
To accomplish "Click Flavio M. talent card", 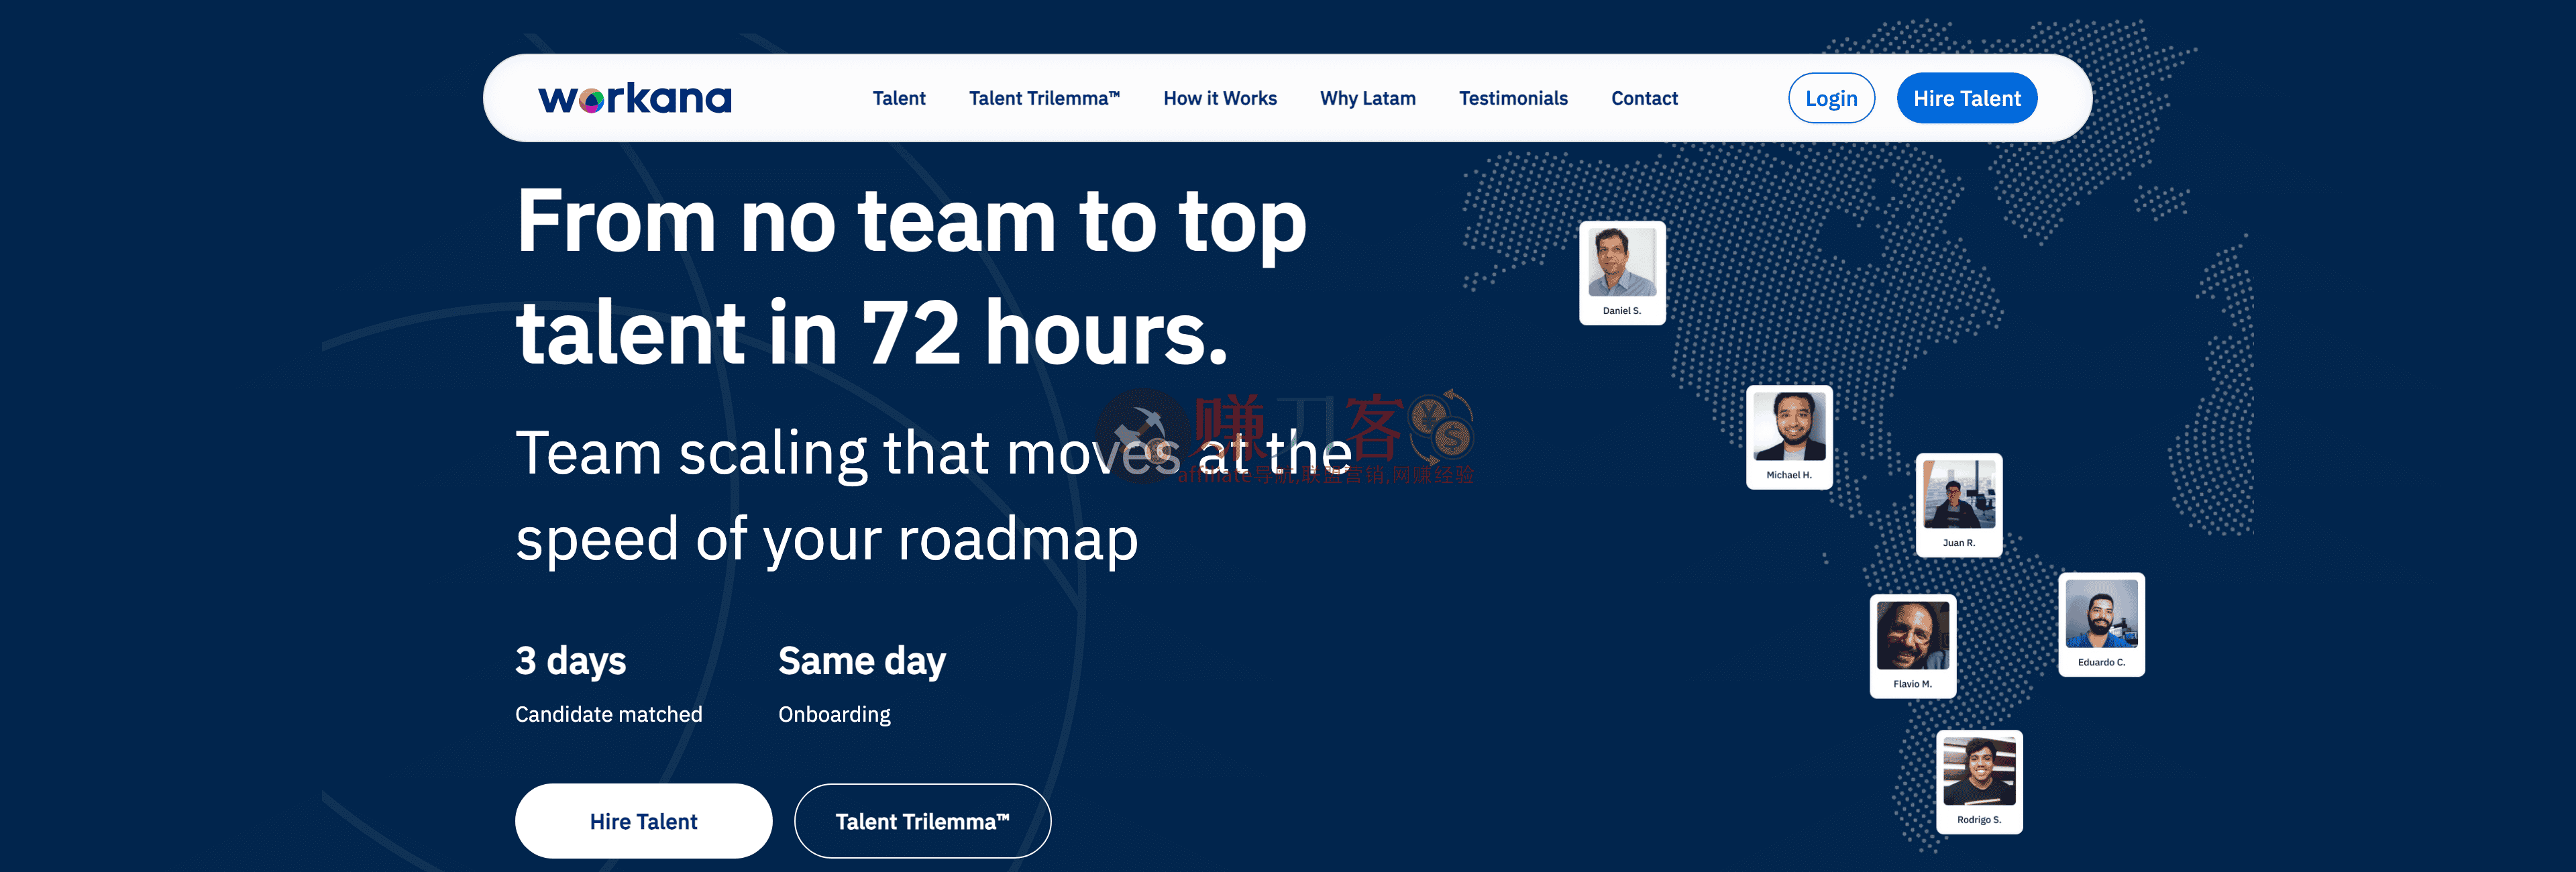I will (x=1912, y=646).
